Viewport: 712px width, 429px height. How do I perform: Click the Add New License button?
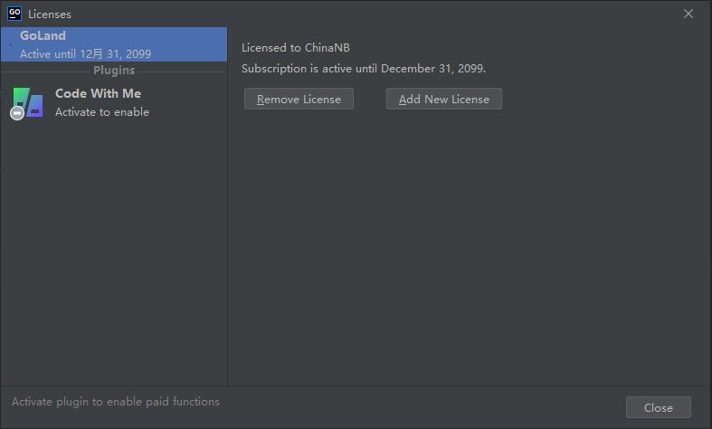444,99
